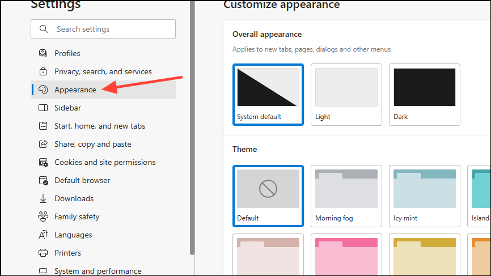Screen dimensions: 491x276
Task: Go to Sidebar settings
Action: 103,108
